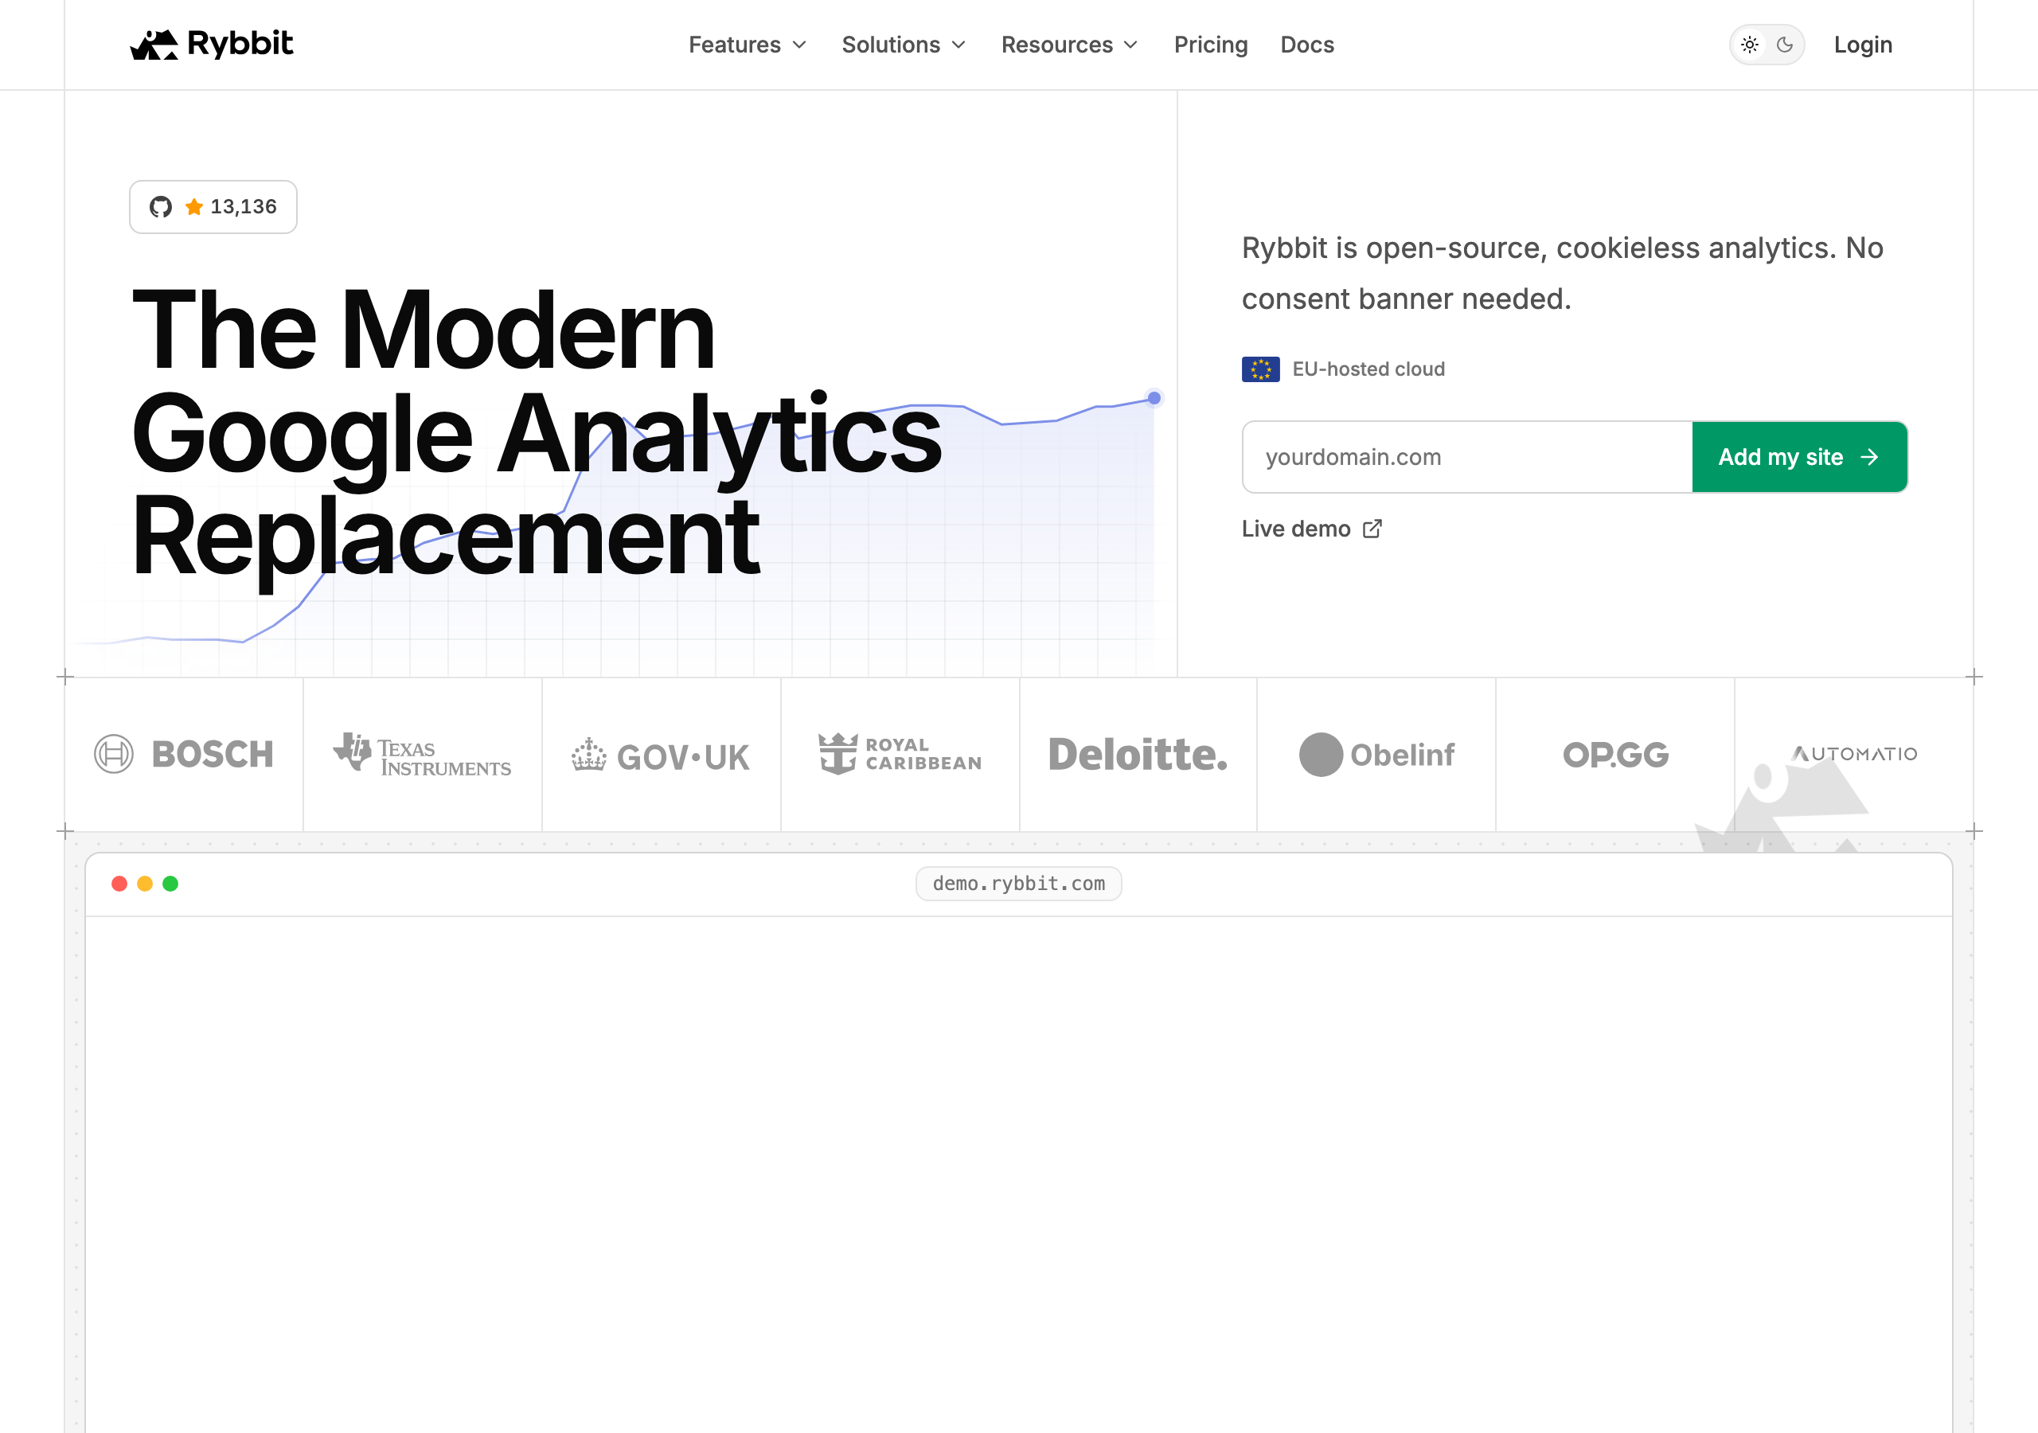
Task: Expand the Solutions dropdown menu
Action: [x=904, y=45]
